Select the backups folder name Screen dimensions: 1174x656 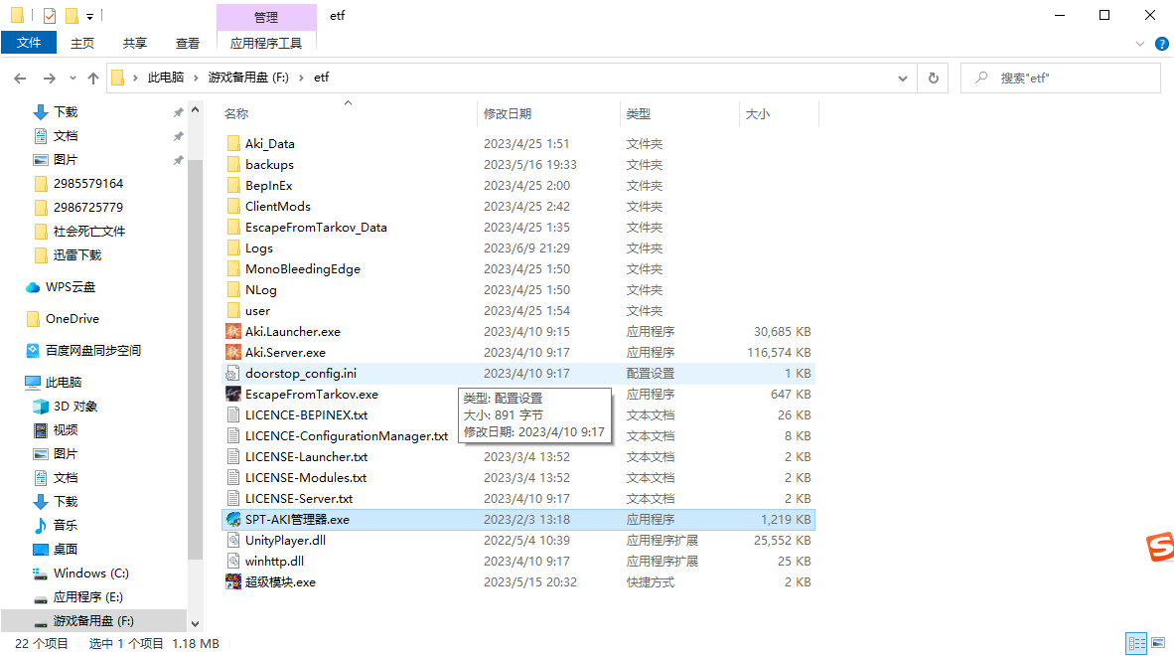click(269, 165)
